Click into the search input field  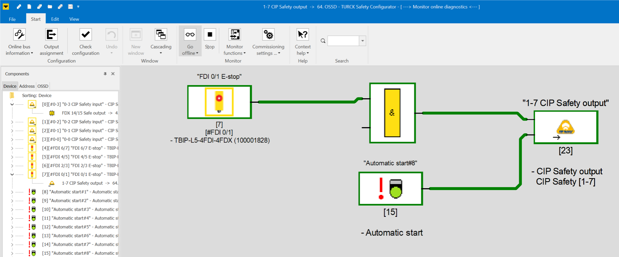pos(344,41)
